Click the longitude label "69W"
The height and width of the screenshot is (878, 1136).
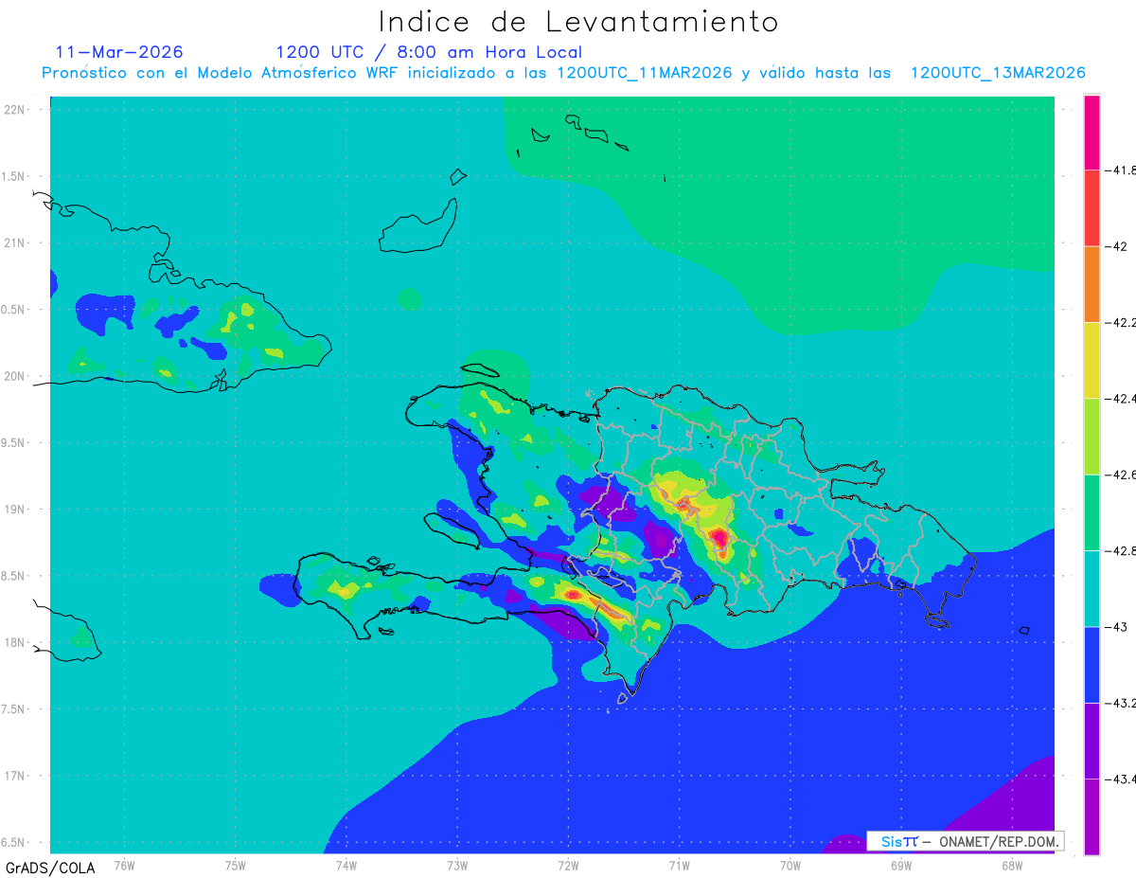[x=900, y=866]
